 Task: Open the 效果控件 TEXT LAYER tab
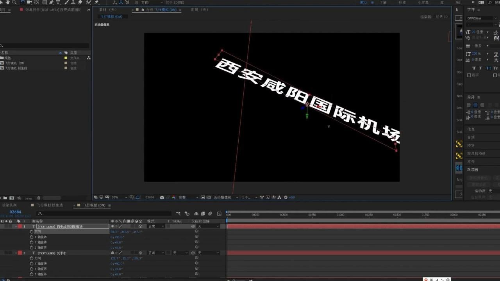coord(53,10)
